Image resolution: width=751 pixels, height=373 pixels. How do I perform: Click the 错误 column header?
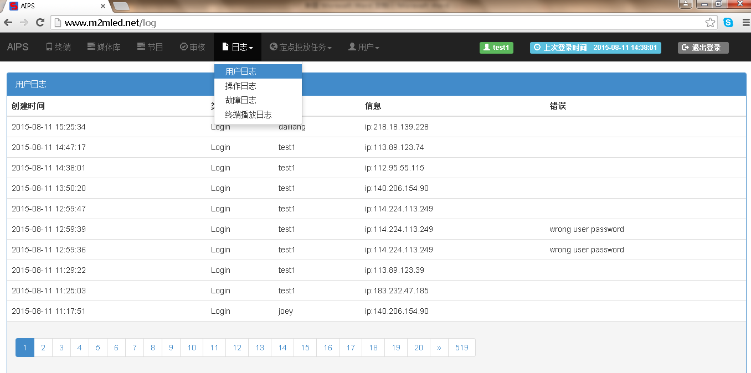coord(558,106)
